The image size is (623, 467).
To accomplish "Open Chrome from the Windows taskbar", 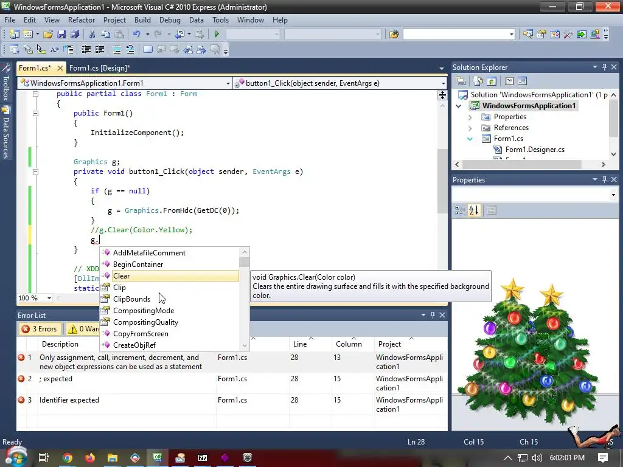I will coord(67,458).
